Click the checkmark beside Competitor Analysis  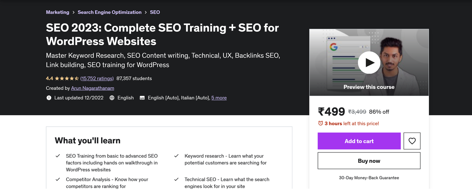click(58, 180)
